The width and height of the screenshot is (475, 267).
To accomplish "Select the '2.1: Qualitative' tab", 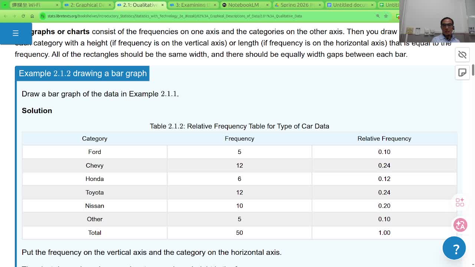I will tap(140, 5).
